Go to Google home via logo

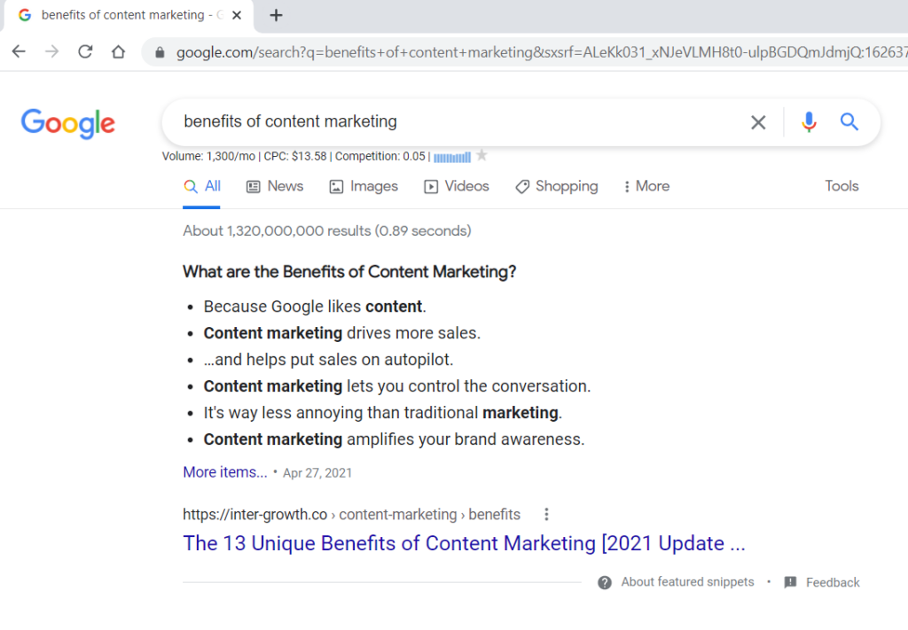coord(67,123)
